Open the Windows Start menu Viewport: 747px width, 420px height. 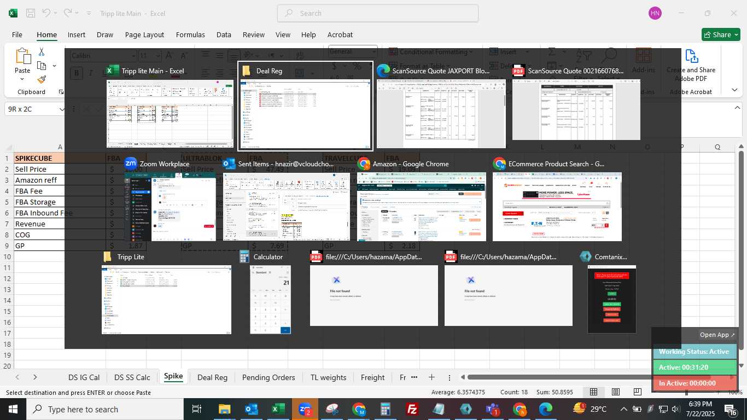click(12, 409)
